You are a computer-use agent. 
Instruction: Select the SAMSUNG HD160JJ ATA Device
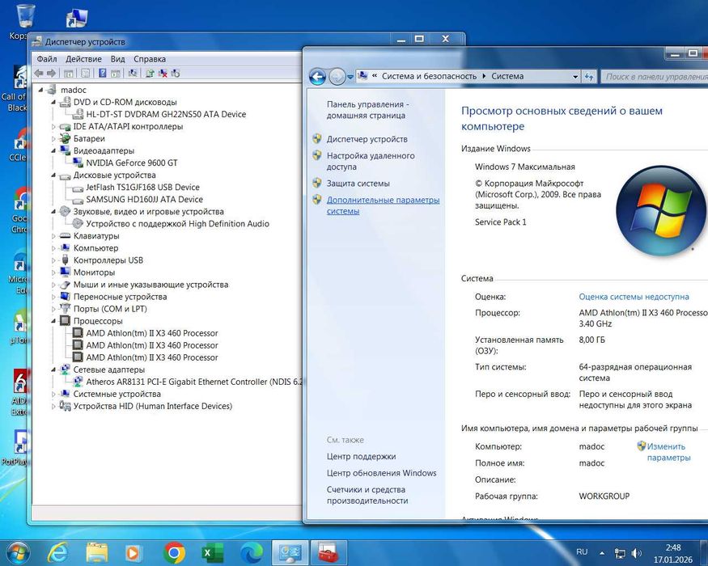click(145, 200)
